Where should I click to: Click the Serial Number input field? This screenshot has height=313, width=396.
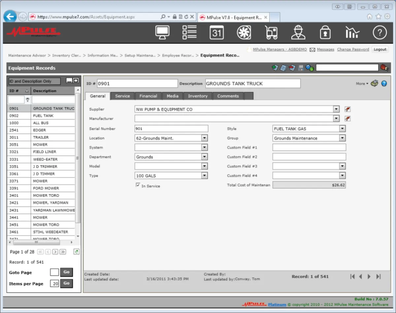click(171, 129)
